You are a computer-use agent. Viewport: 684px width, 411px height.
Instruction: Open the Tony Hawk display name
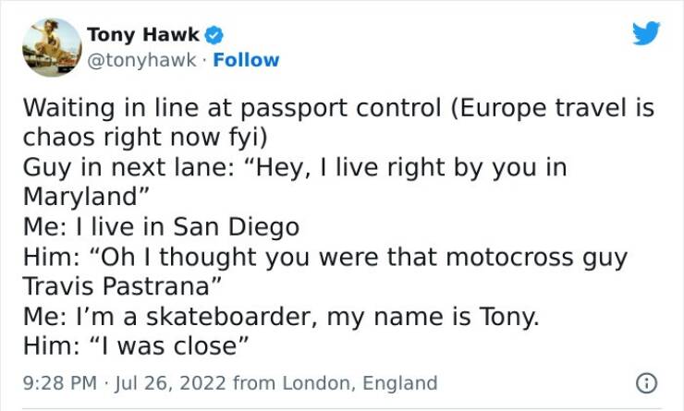(143, 35)
